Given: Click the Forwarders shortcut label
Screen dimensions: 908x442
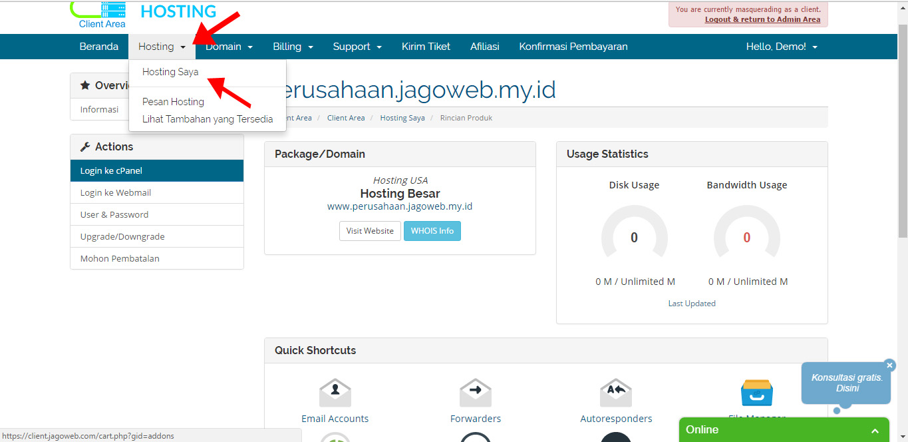Looking at the screenshot, I should 476,419.
